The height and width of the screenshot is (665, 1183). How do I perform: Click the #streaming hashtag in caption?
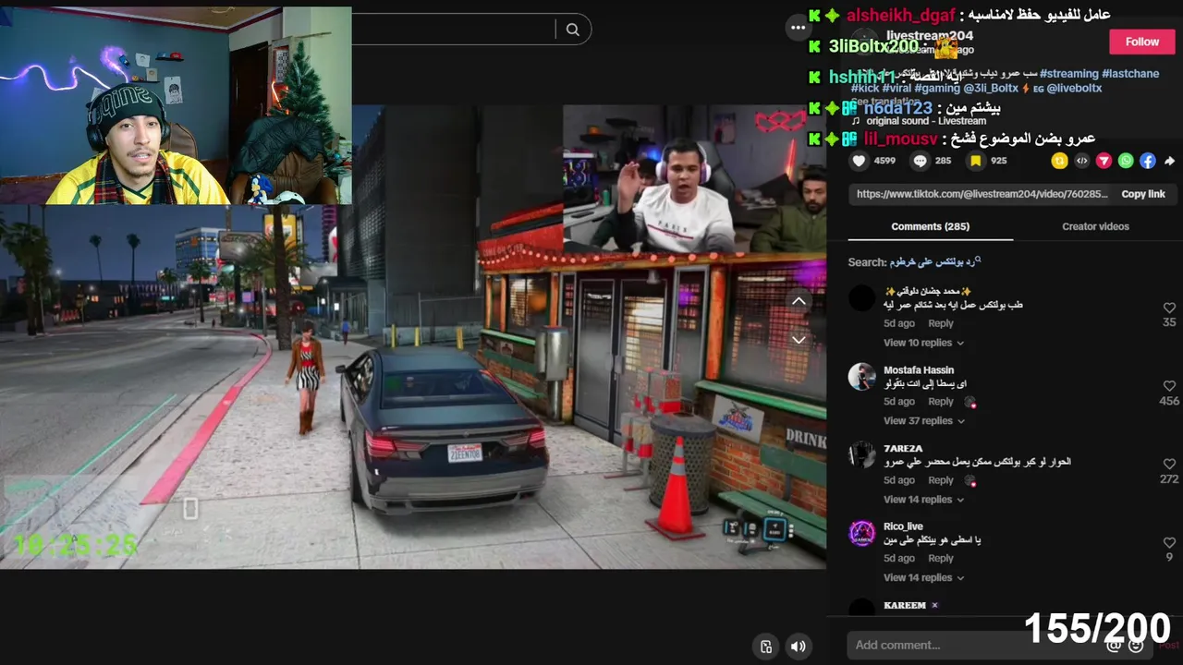click(1068, 74)
